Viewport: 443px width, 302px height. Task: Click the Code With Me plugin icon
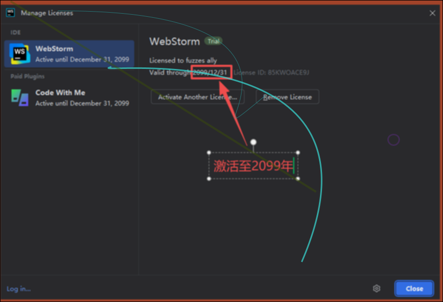pyautogui.click(x=20, y=98)
